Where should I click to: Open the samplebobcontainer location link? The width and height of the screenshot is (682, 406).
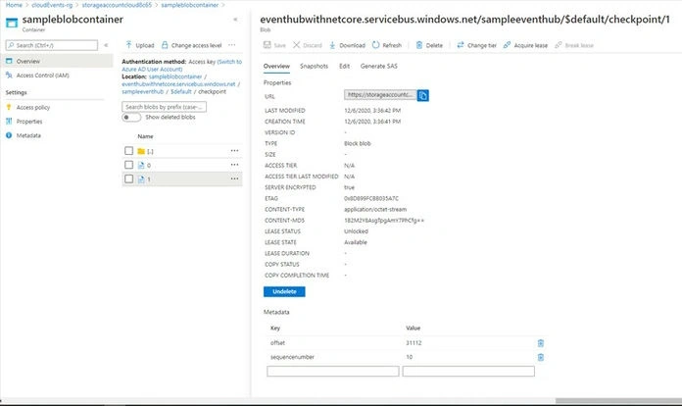(175, 76)
